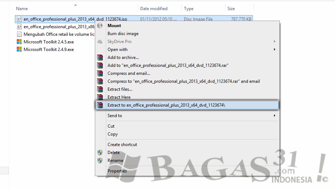Choose Extract to en_office_professional_plus_2013_x64_dvd_1123674\
Screen dimensions: 335x188
point(187,105)
